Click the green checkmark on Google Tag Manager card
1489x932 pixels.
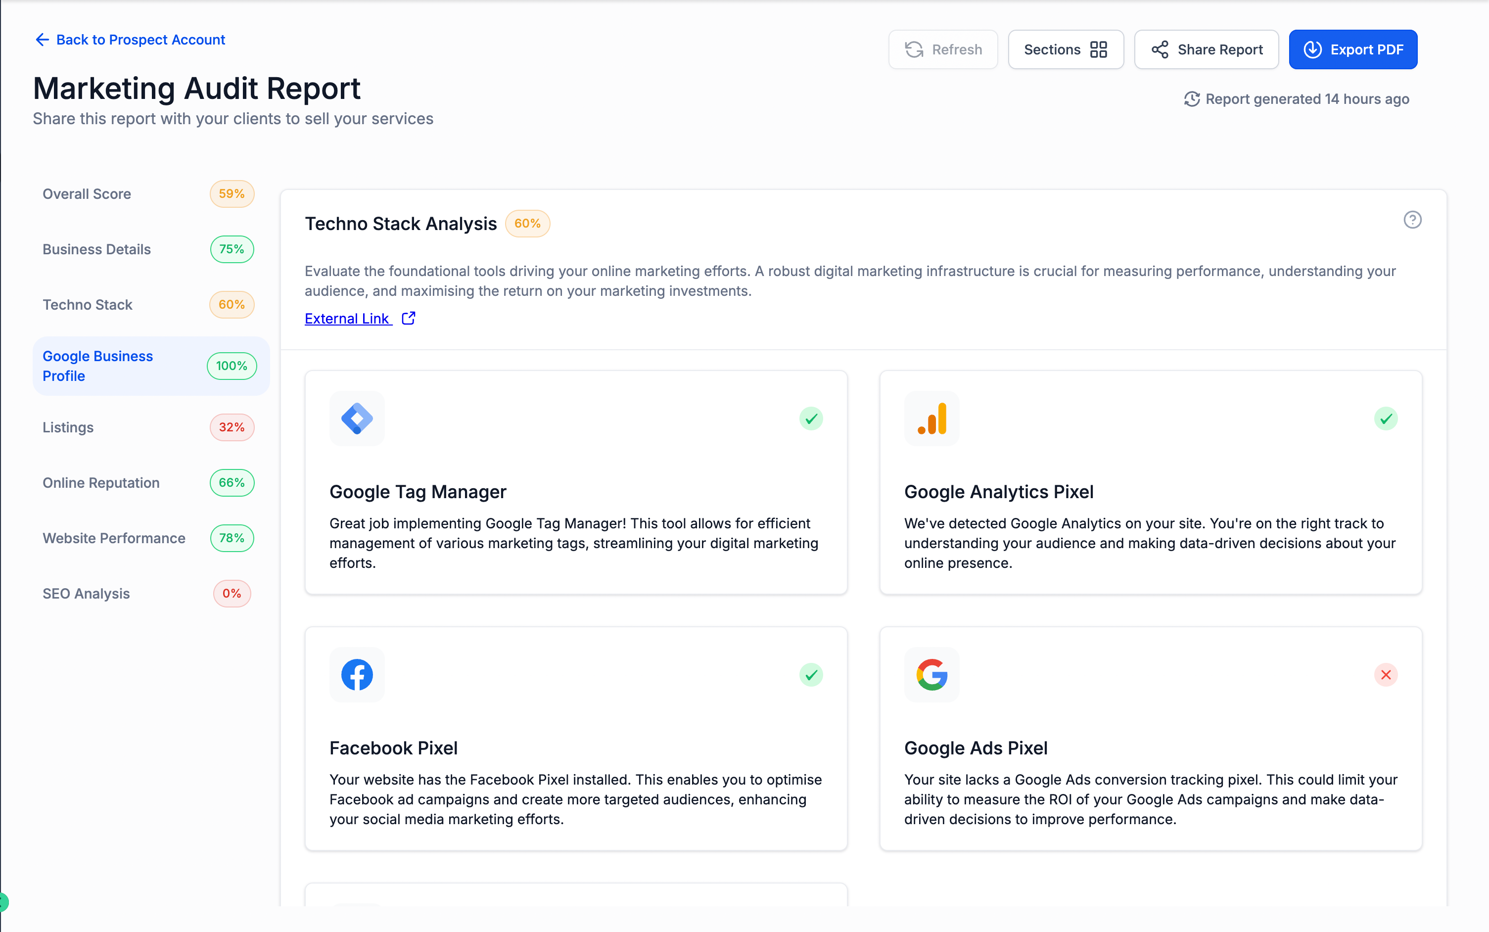coord(811,419)
